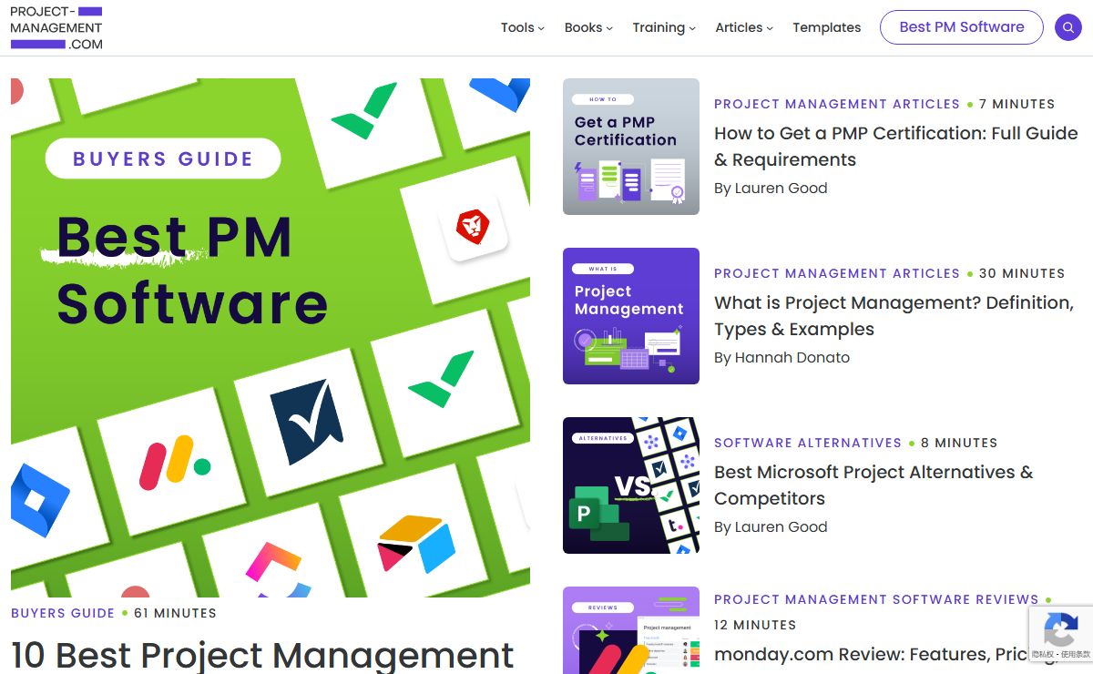Click the 7 MINUTES reading time
This screenshot has width=1093, height=674.
[1017, 104]
